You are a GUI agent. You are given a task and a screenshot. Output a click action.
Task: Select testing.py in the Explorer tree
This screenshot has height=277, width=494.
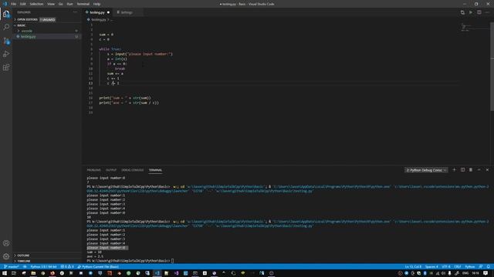click(47, 36)
